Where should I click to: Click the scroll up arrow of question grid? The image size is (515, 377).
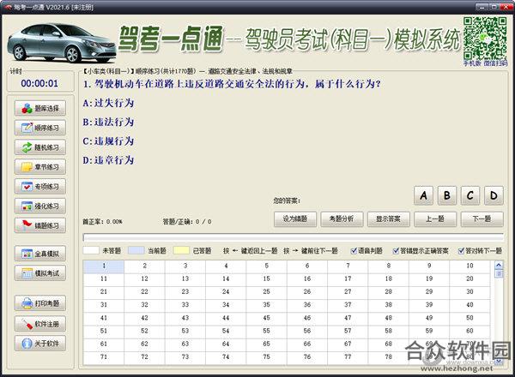499,265
